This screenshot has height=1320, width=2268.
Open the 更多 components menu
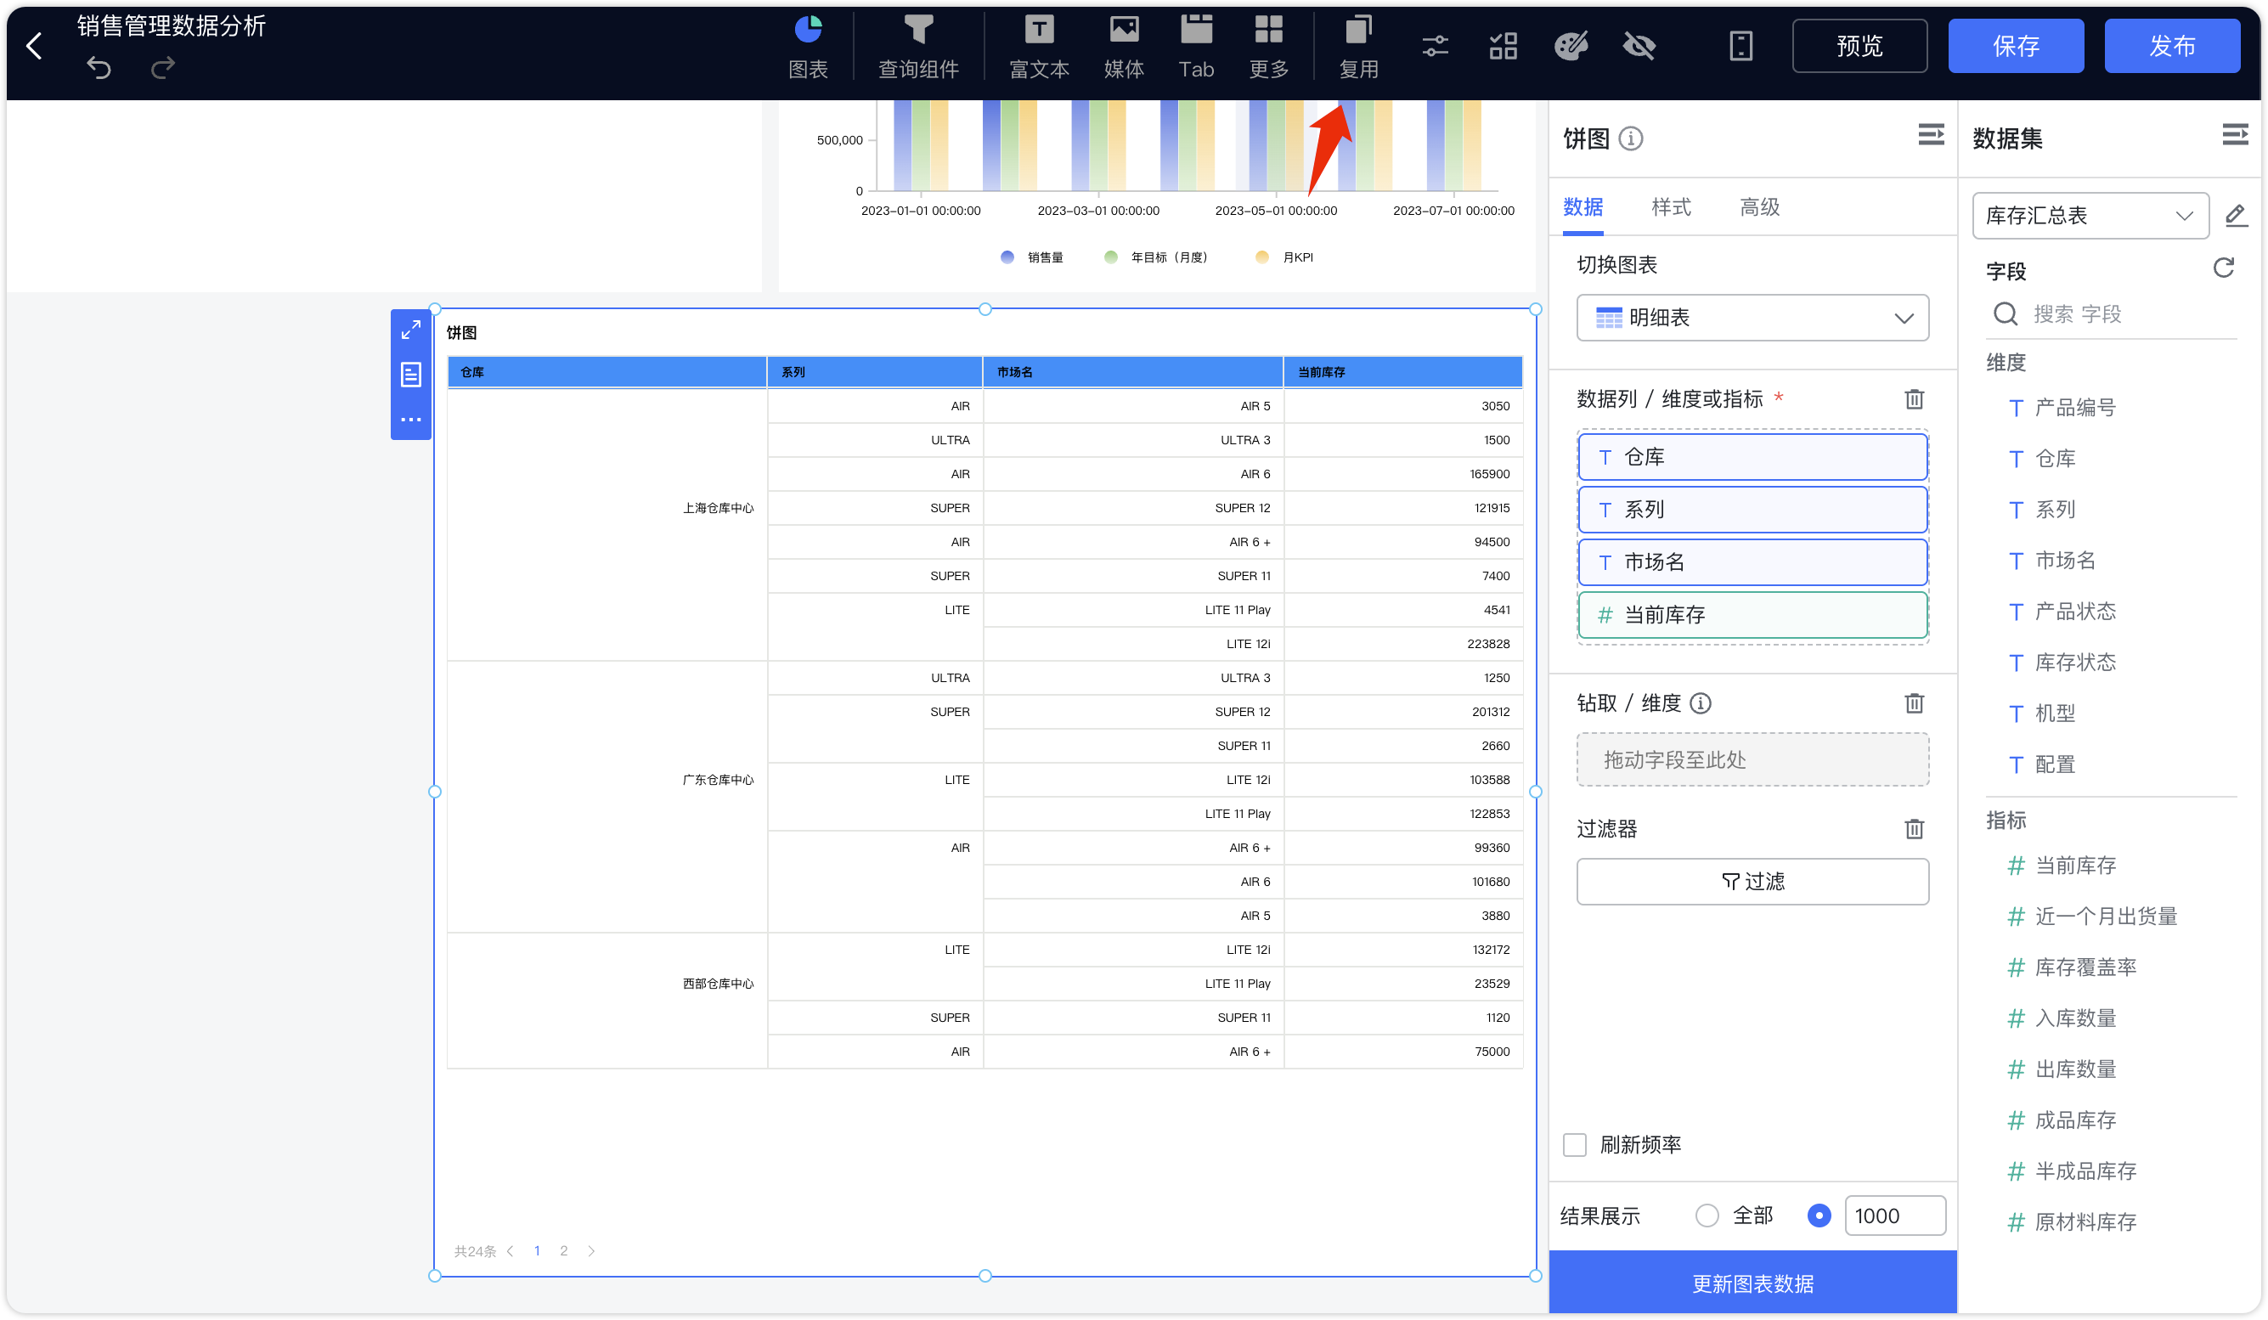pyautogui.click(x=1268, y=47)
